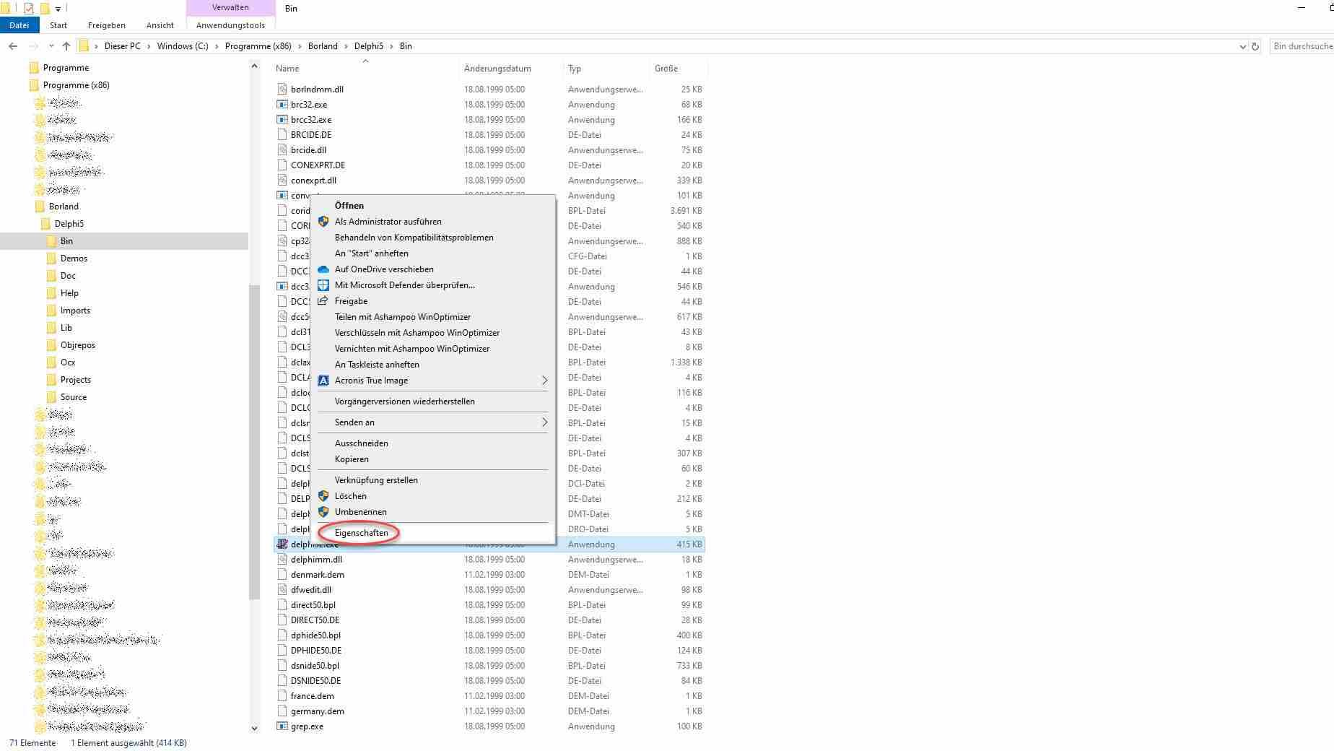Select the Borland folder in tree
Screen dimensions: 1334x751
(64, 207)
